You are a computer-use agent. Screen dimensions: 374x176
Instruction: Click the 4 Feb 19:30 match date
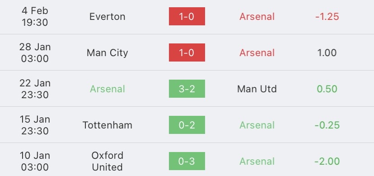pyautogui.click(x=35, y=16)
